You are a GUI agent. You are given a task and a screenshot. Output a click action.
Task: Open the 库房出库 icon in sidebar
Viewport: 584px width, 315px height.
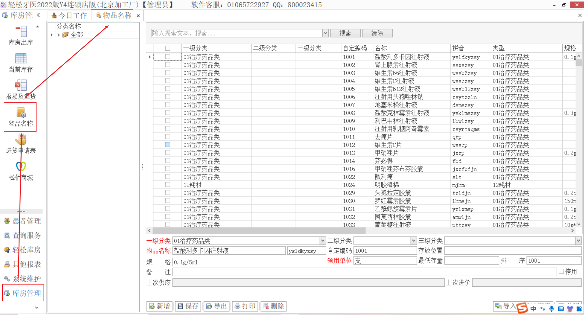click(x=21, y=36)
